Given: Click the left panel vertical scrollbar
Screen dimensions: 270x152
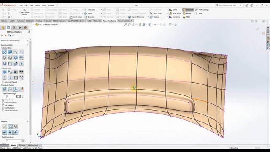Looking at the screenshot, I should tap(30, 88).
